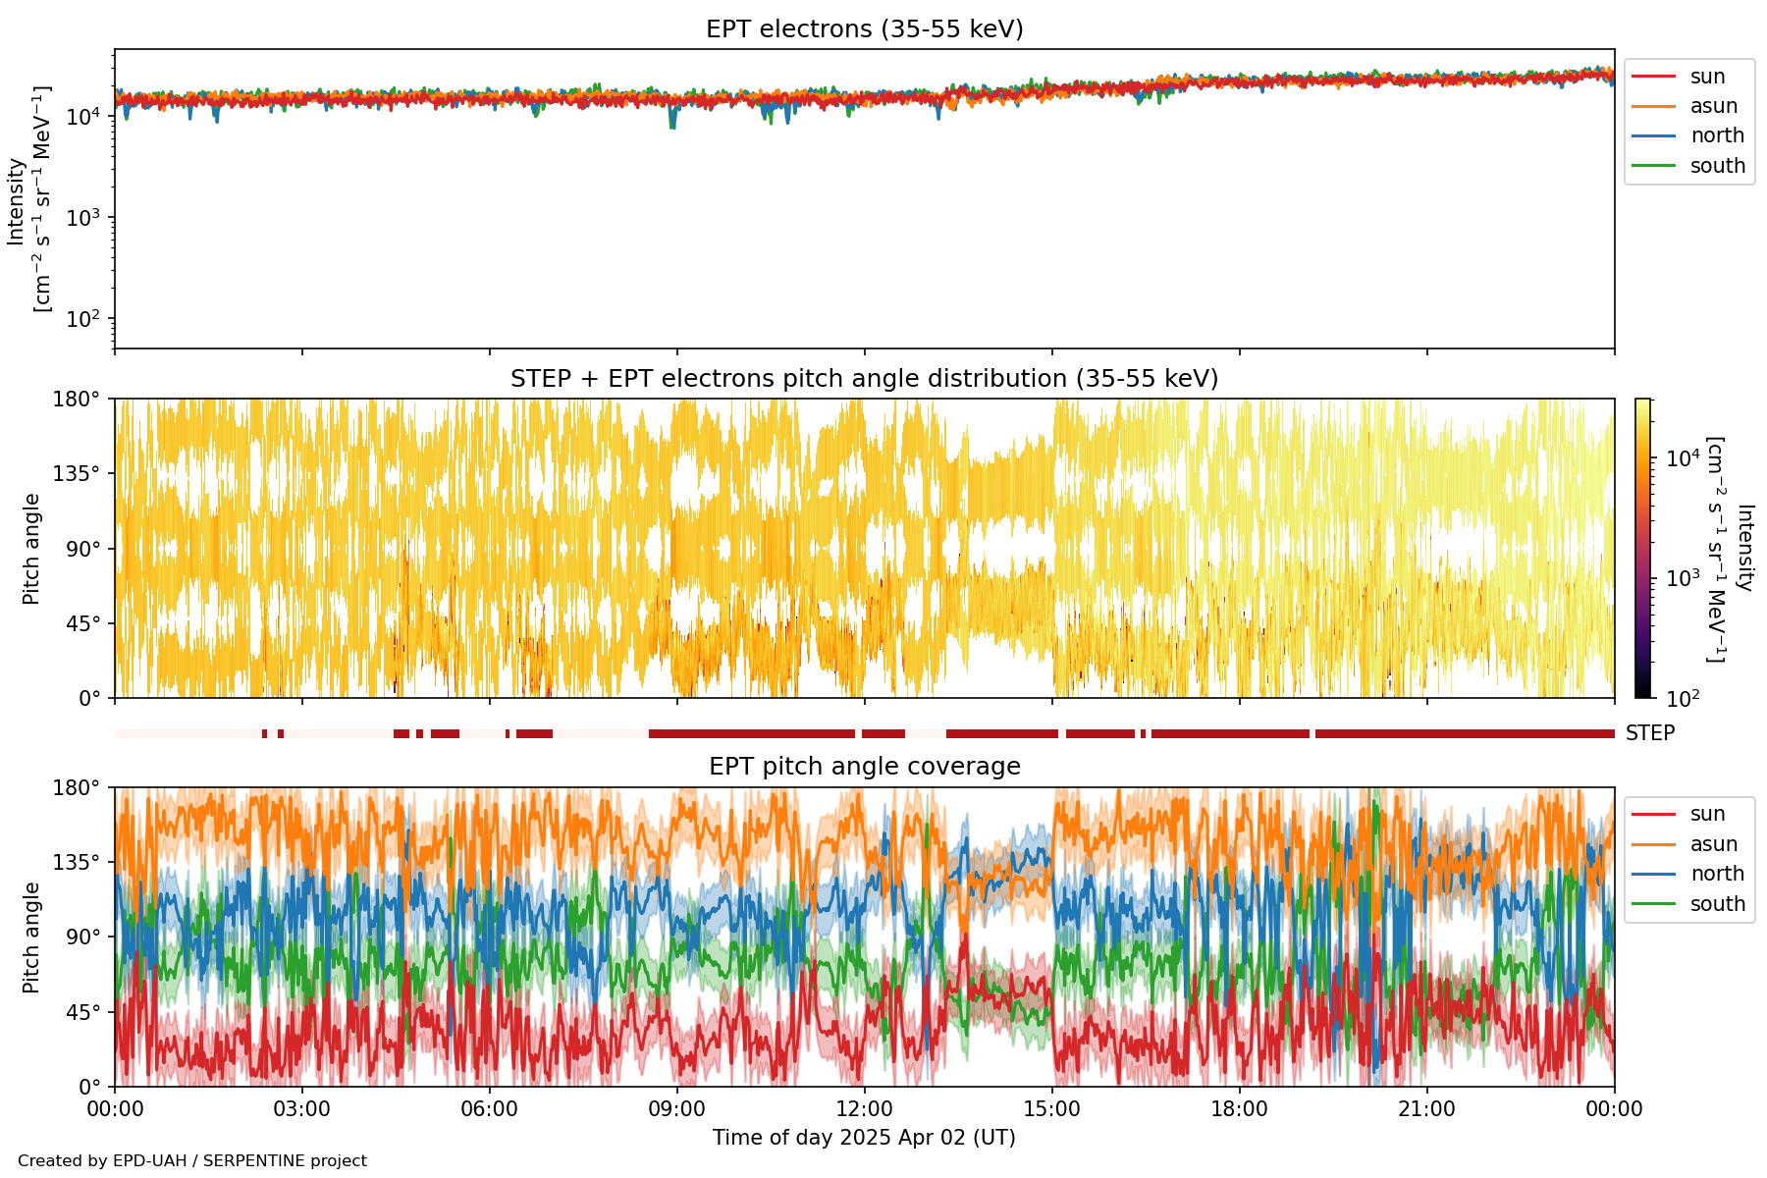
Task: Click the "EPT pitch angle coverage" title
Action: pos(864,767)
